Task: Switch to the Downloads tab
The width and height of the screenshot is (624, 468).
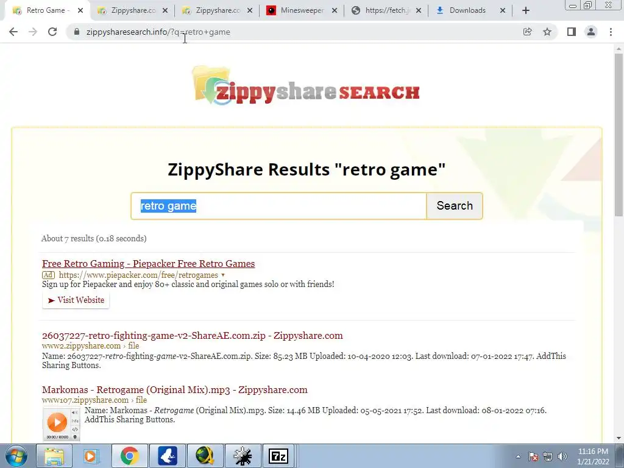Action: click(x=467, y=11)
